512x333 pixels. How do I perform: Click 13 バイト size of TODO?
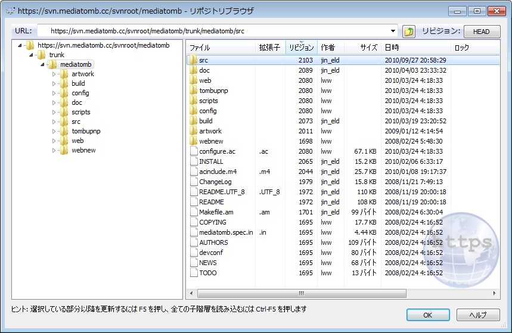coord(364,273)
